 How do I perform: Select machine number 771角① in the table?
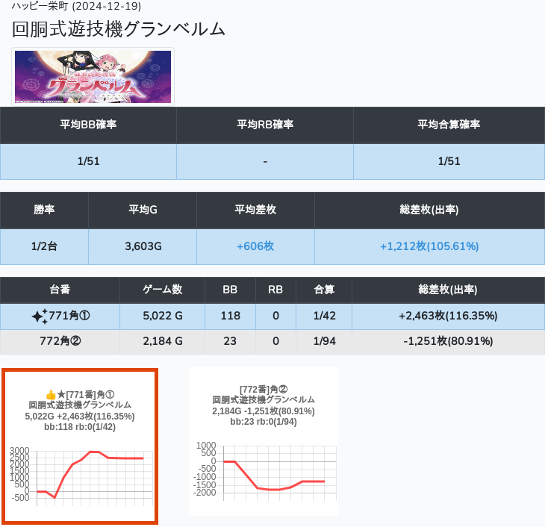coord(69,316)
